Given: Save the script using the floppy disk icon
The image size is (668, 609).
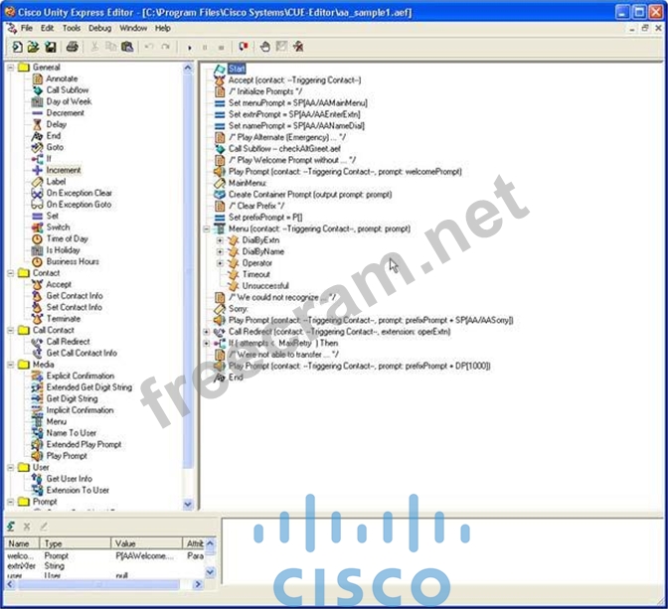Looking at the screenshot, I should pos(48,47).
